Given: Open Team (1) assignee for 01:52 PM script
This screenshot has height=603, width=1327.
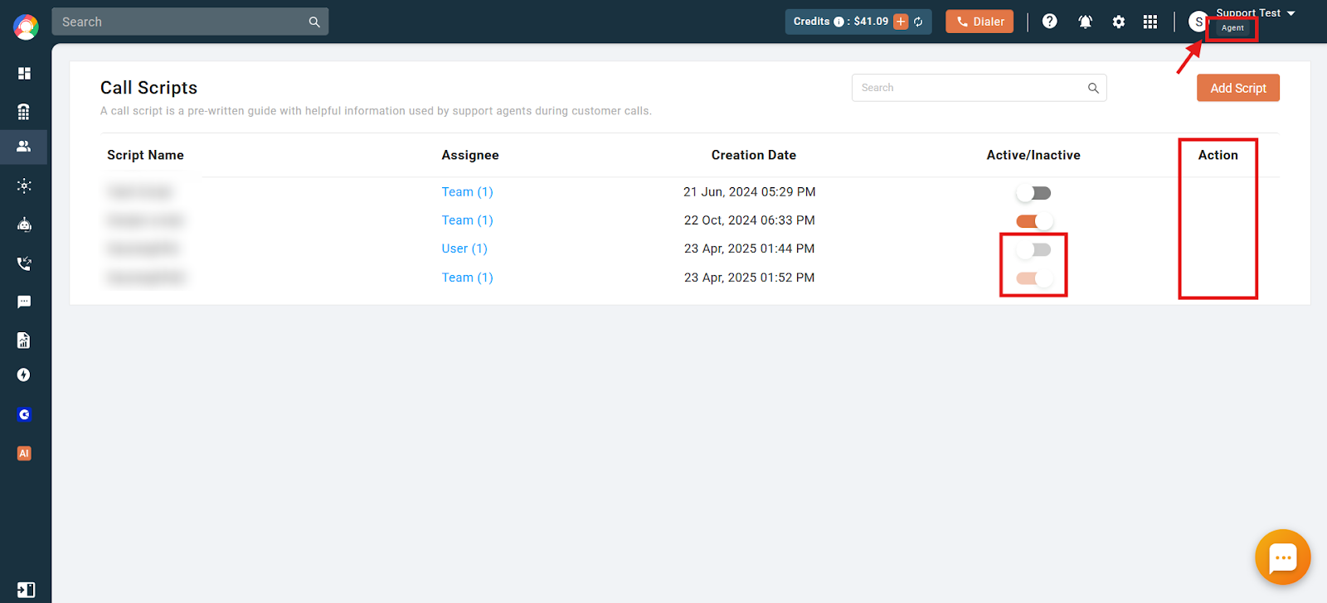Looking at the screenshot, I should tap(467, 277).
